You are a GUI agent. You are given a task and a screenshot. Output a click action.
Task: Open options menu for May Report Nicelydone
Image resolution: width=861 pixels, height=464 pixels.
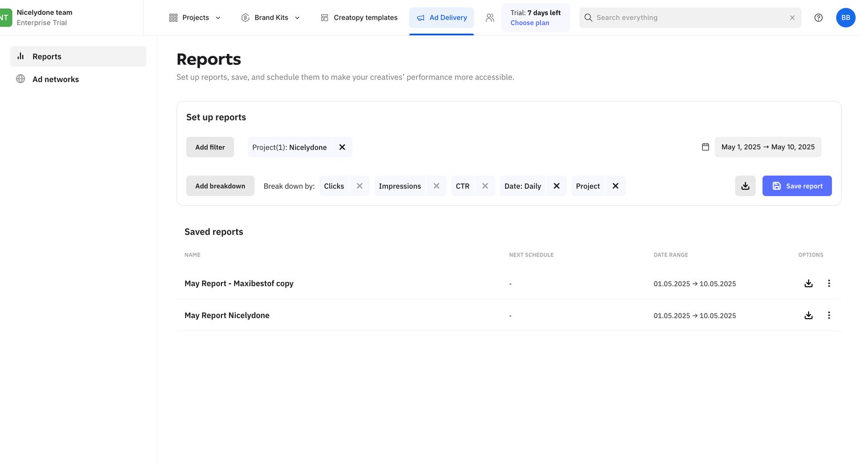coord(829,315)
